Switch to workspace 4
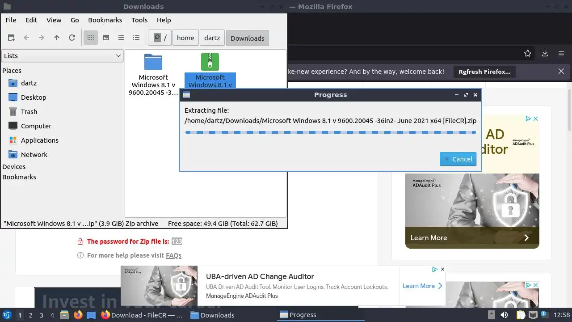This screenshot has width=572, height=322. [x=52, y=315]
